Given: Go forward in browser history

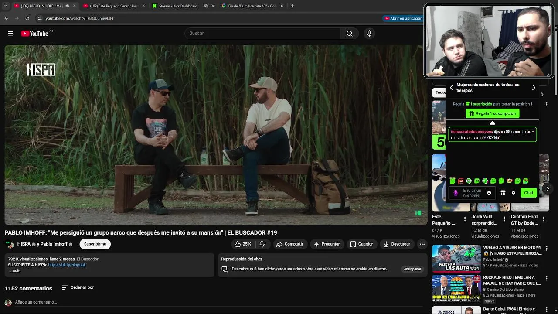Looking at the screenshot, I should [x=17, y=18].
